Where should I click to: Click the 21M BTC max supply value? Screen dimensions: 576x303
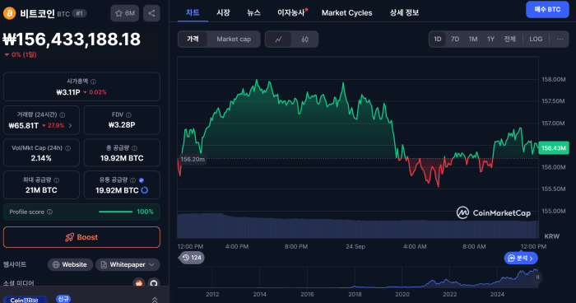[x=41, y=190]
